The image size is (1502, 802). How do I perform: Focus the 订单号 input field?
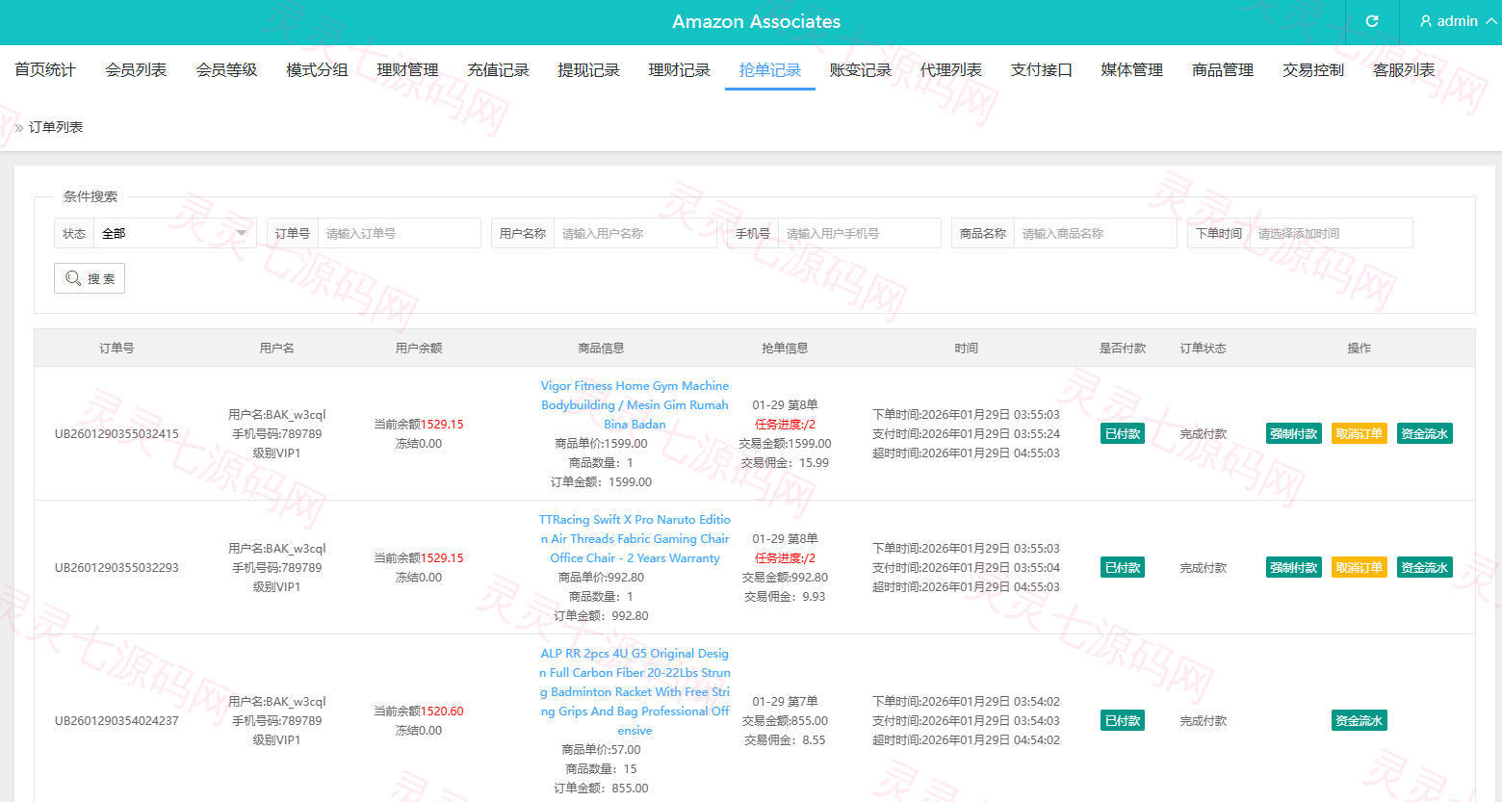(x=400, y=233)
